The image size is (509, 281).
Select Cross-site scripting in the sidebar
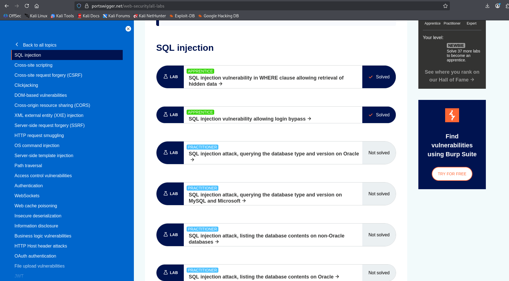point(33,65)
